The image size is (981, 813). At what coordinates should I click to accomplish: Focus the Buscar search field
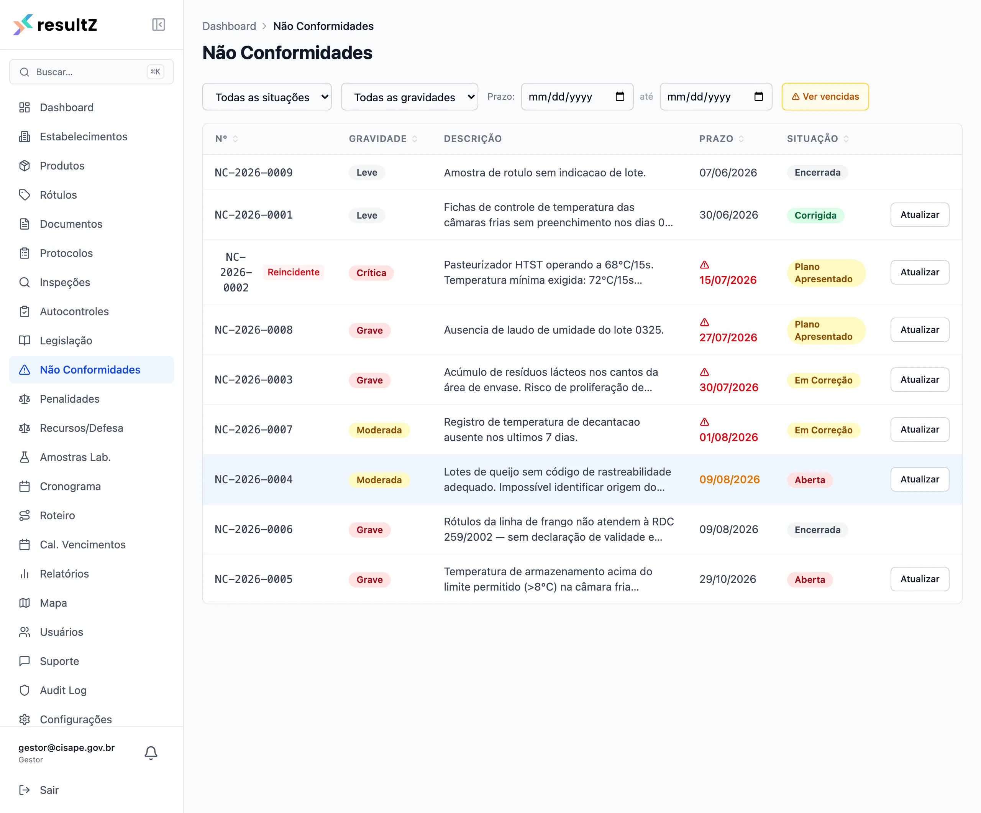point(92,72)
